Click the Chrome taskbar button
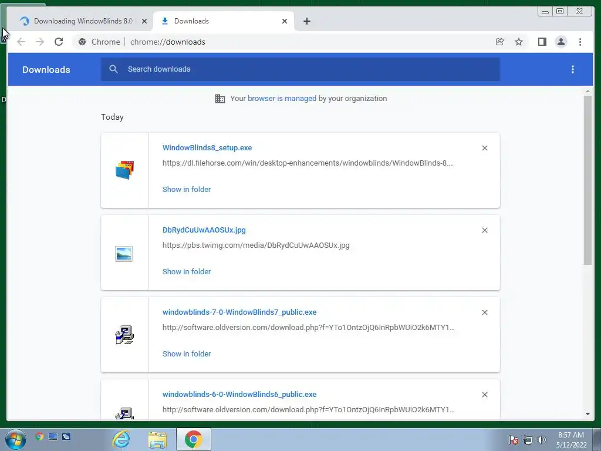This screenshot has width=601, height=451. point(194,439)
